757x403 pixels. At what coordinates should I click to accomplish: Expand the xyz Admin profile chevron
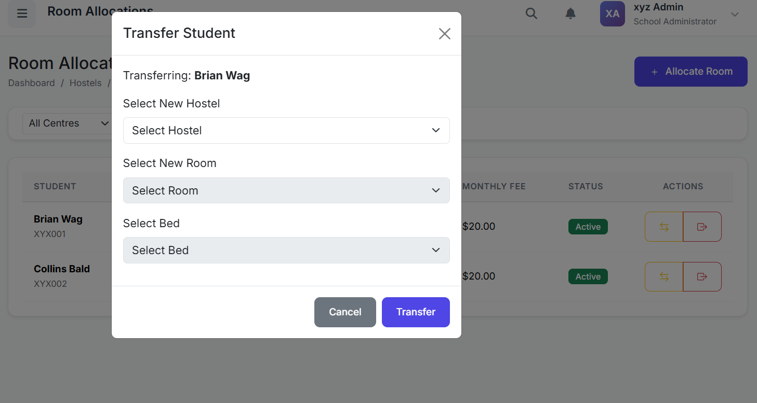coord(735,15)
